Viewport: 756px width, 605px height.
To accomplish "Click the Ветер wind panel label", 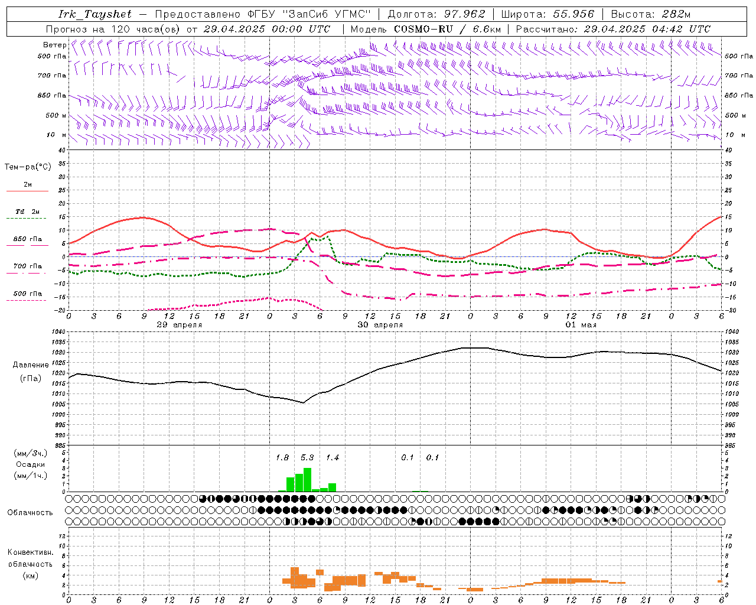I will click(54, 45).
